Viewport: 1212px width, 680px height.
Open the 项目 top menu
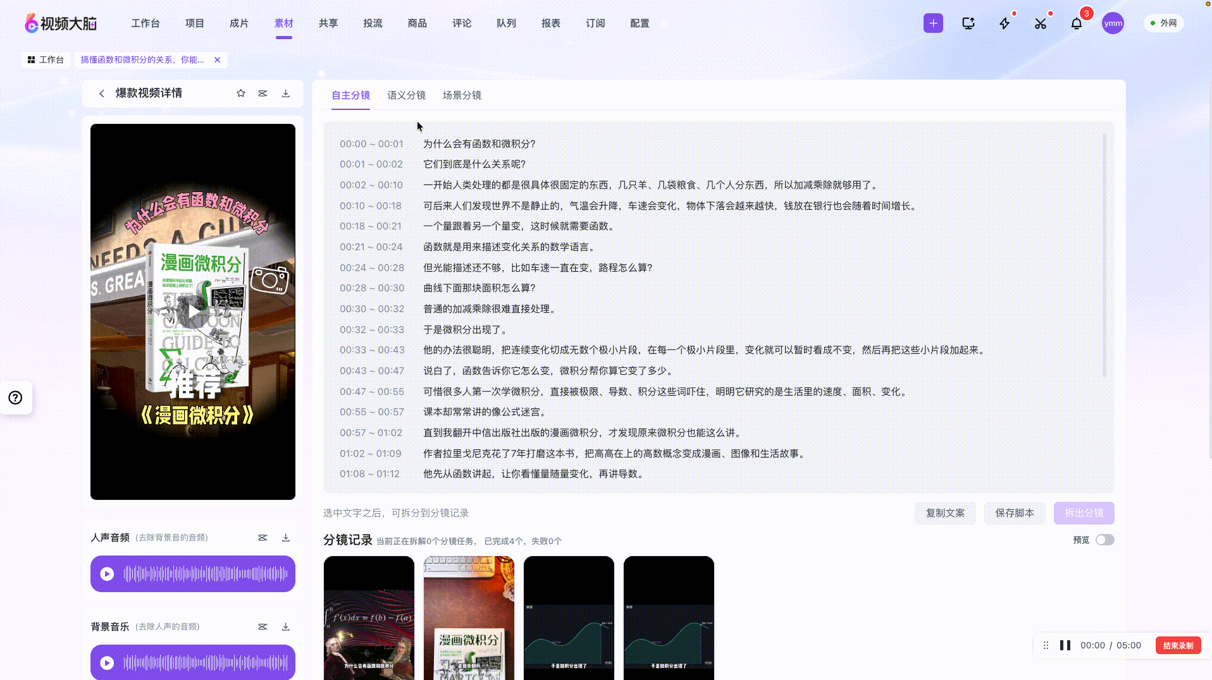(195, 23)
